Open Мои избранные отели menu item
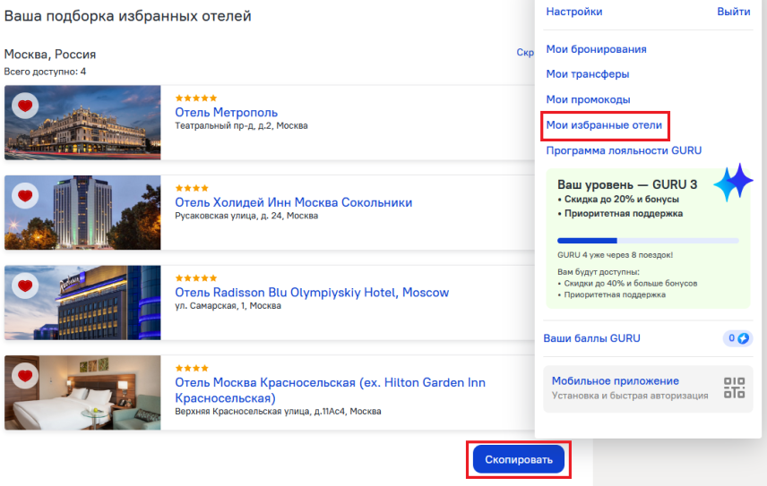 604,125
